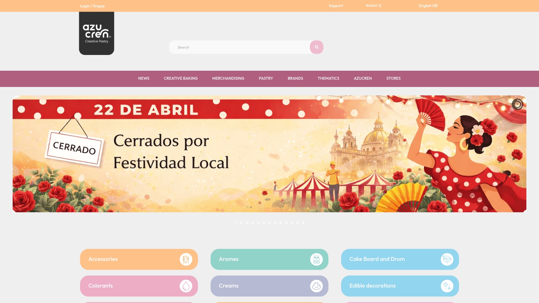The width and height of the screenshot is (539, 303).
Task: Click inside the Search input field
Action: (x=239, y=47)
